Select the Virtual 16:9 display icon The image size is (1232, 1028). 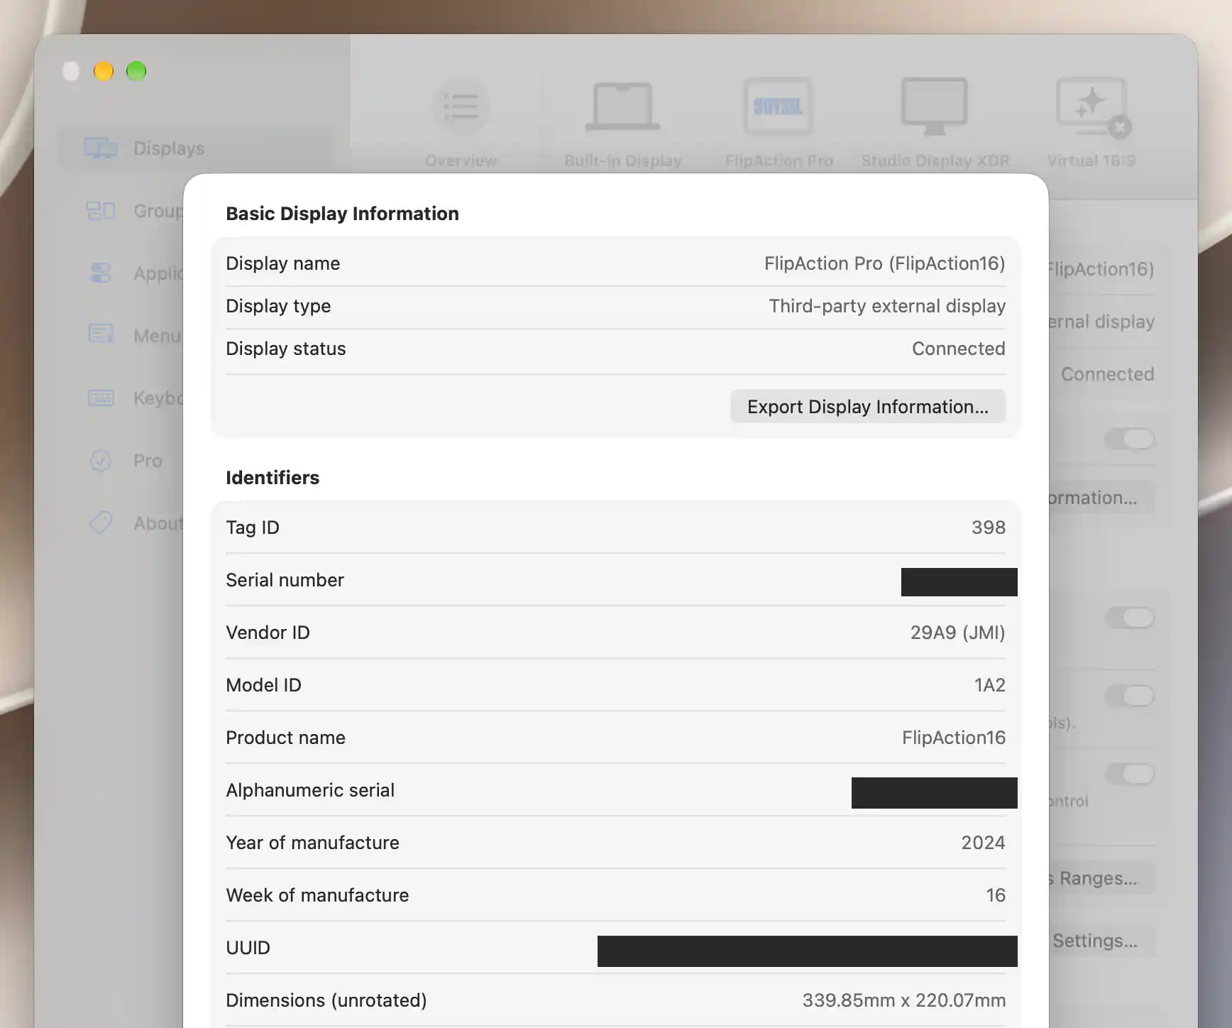point(1092,106)
